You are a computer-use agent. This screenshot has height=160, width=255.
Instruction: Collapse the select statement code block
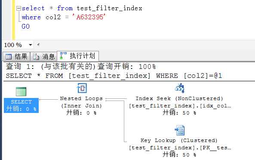click(19, 8)
